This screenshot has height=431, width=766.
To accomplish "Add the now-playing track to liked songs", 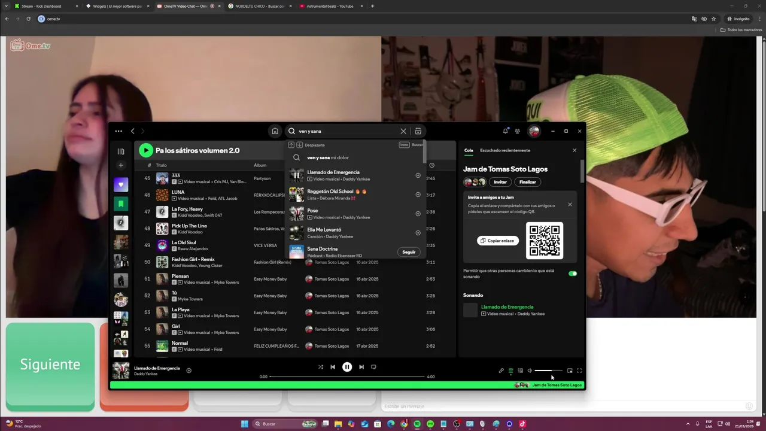I will point(189,371).
